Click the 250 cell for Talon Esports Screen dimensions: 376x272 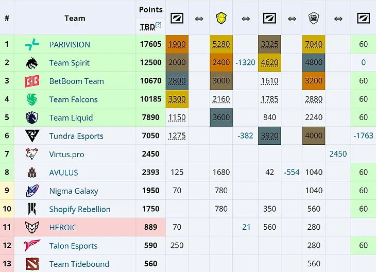point(177,245)
